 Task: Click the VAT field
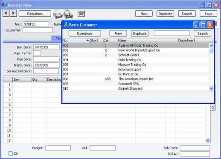[103, 148]
